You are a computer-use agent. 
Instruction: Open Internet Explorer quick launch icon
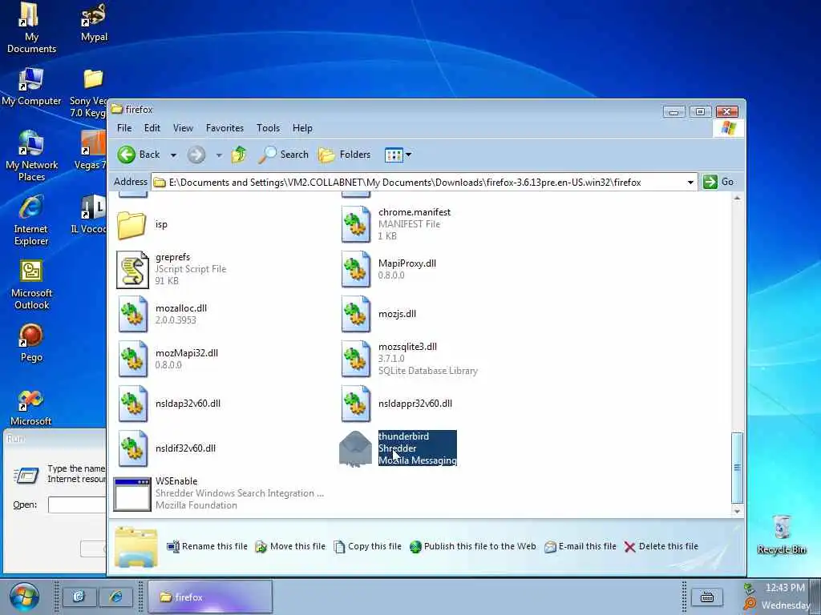tap(116, 597)
